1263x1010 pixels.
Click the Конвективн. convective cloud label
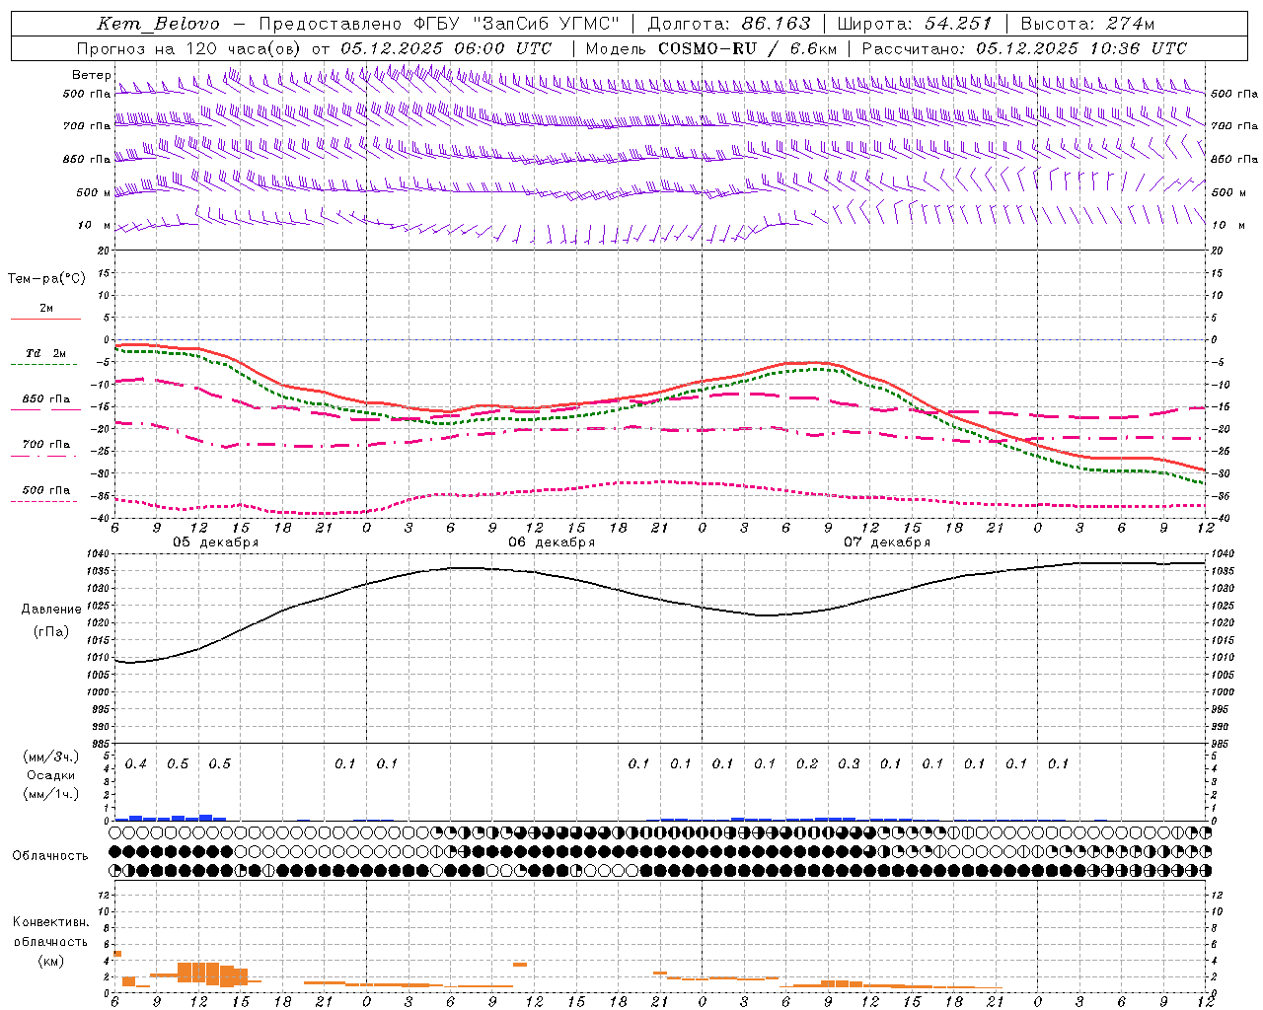pos(50,922)
